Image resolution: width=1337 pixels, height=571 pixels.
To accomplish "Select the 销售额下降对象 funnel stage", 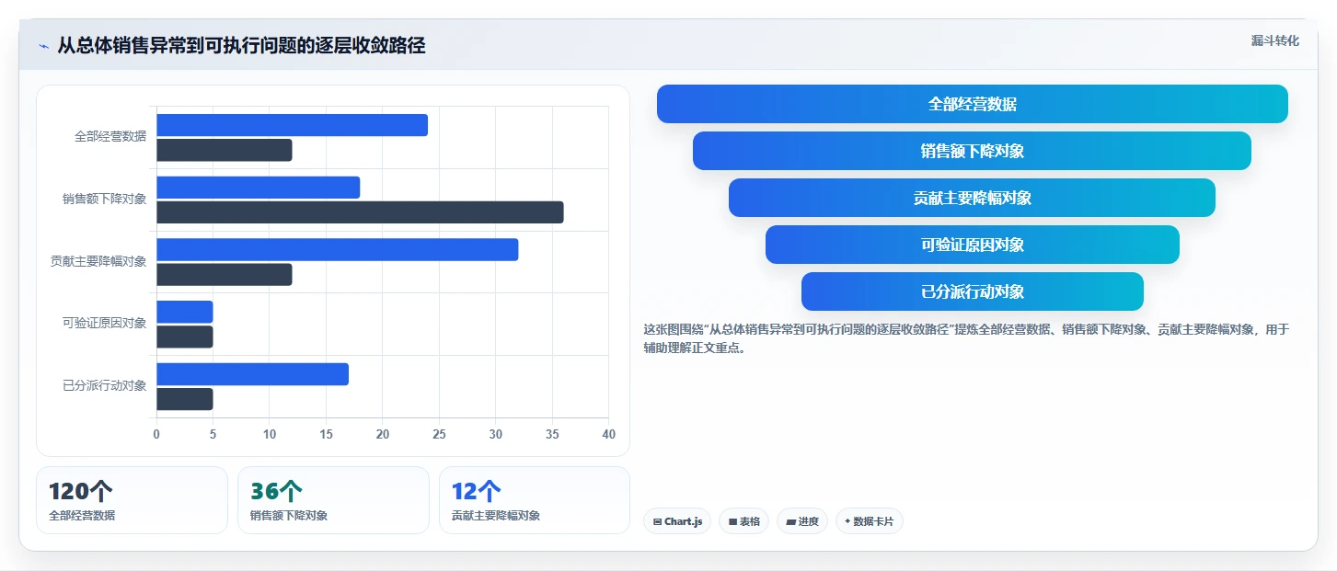I will click(x=972, y=151).
